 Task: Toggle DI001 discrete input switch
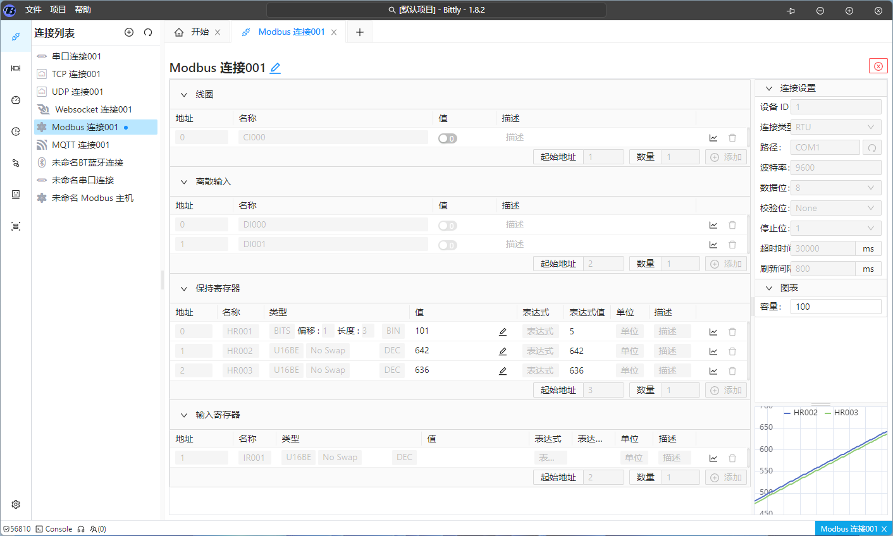[x=448, y=245]
